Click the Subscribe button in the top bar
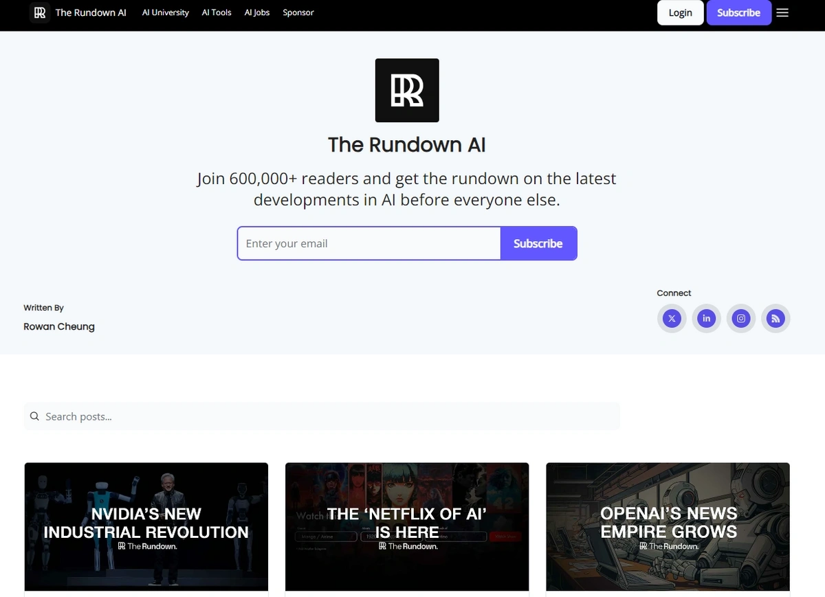Viewport: 825px width, 597px height. pos(738,12)
